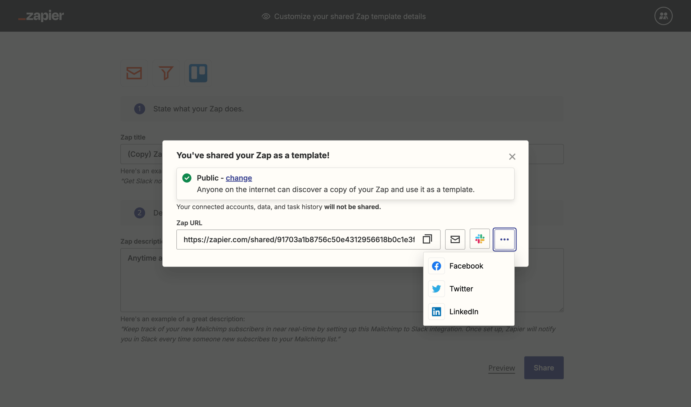Select the Mailchimp email trigger icon
This screenshot has width=691, height=407.
[134, 73]
